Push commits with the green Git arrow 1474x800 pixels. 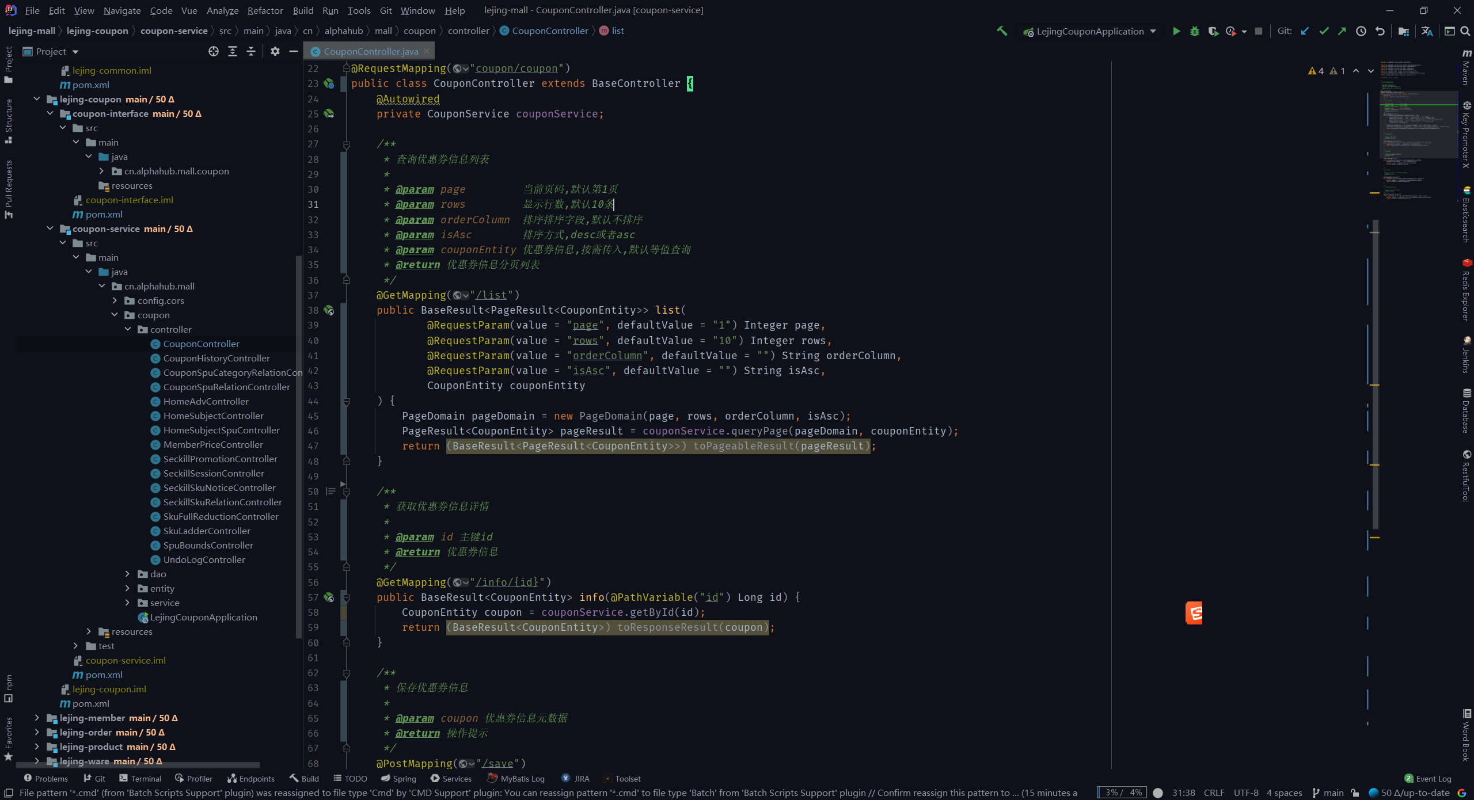[x=1342, y=31]
